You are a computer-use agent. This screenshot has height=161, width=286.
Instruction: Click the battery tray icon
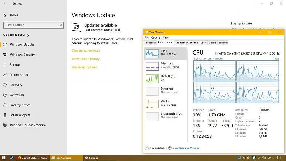[x=264, y=158]
